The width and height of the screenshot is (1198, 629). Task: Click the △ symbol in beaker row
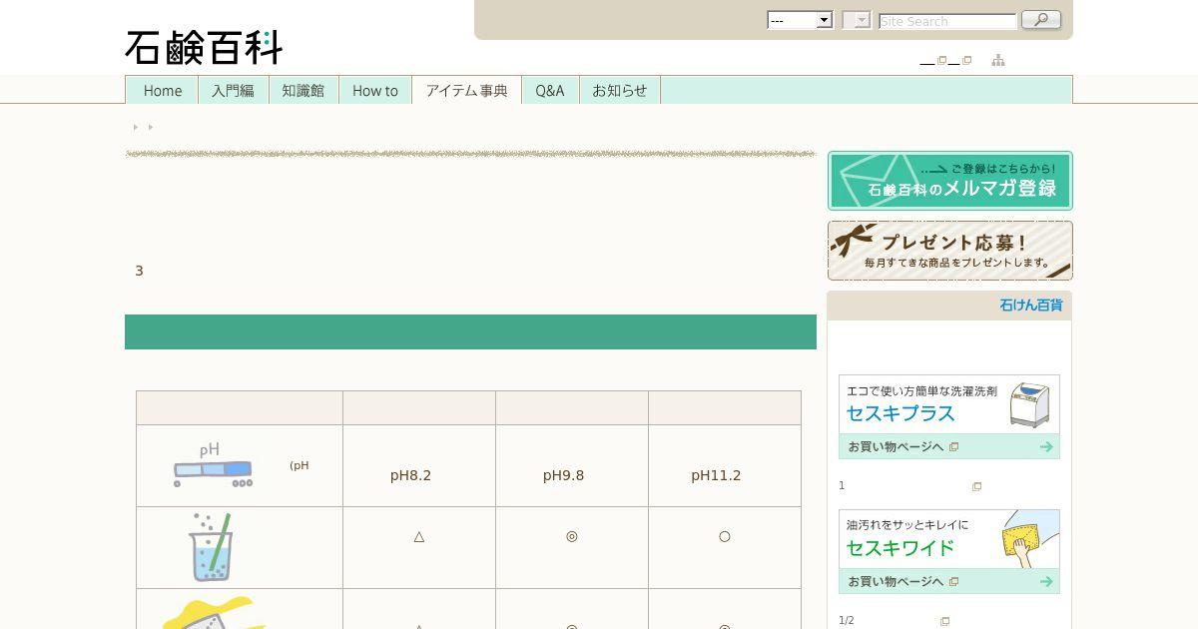click(419, 536)
